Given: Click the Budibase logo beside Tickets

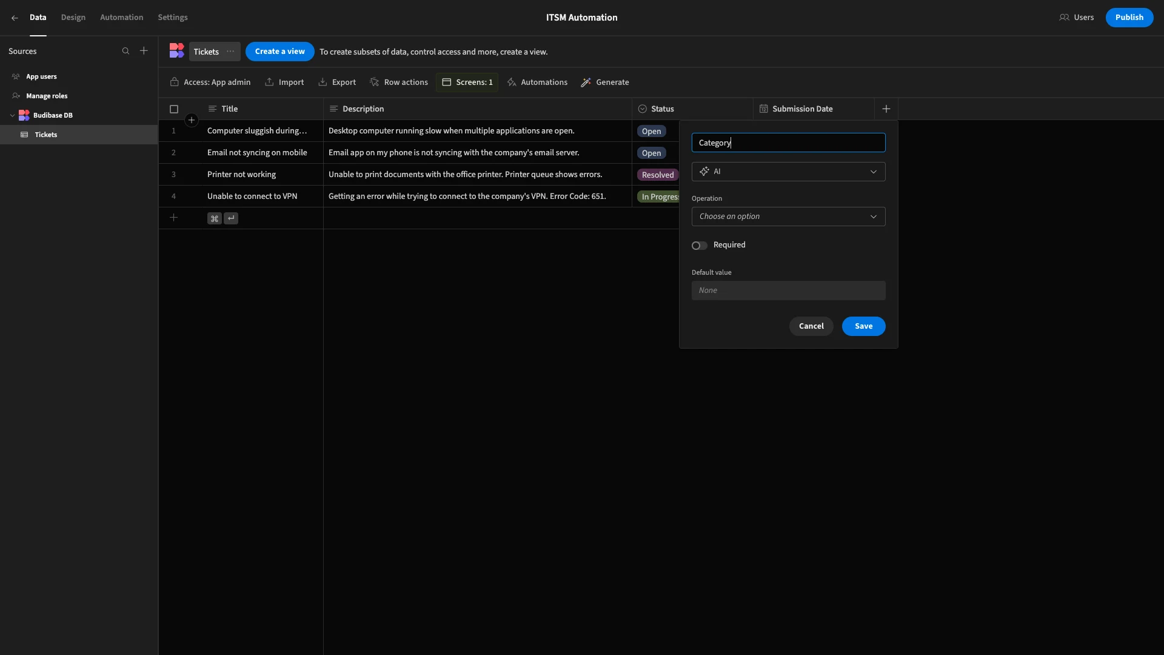Looking at the screenshot, I should click(176, 51).
